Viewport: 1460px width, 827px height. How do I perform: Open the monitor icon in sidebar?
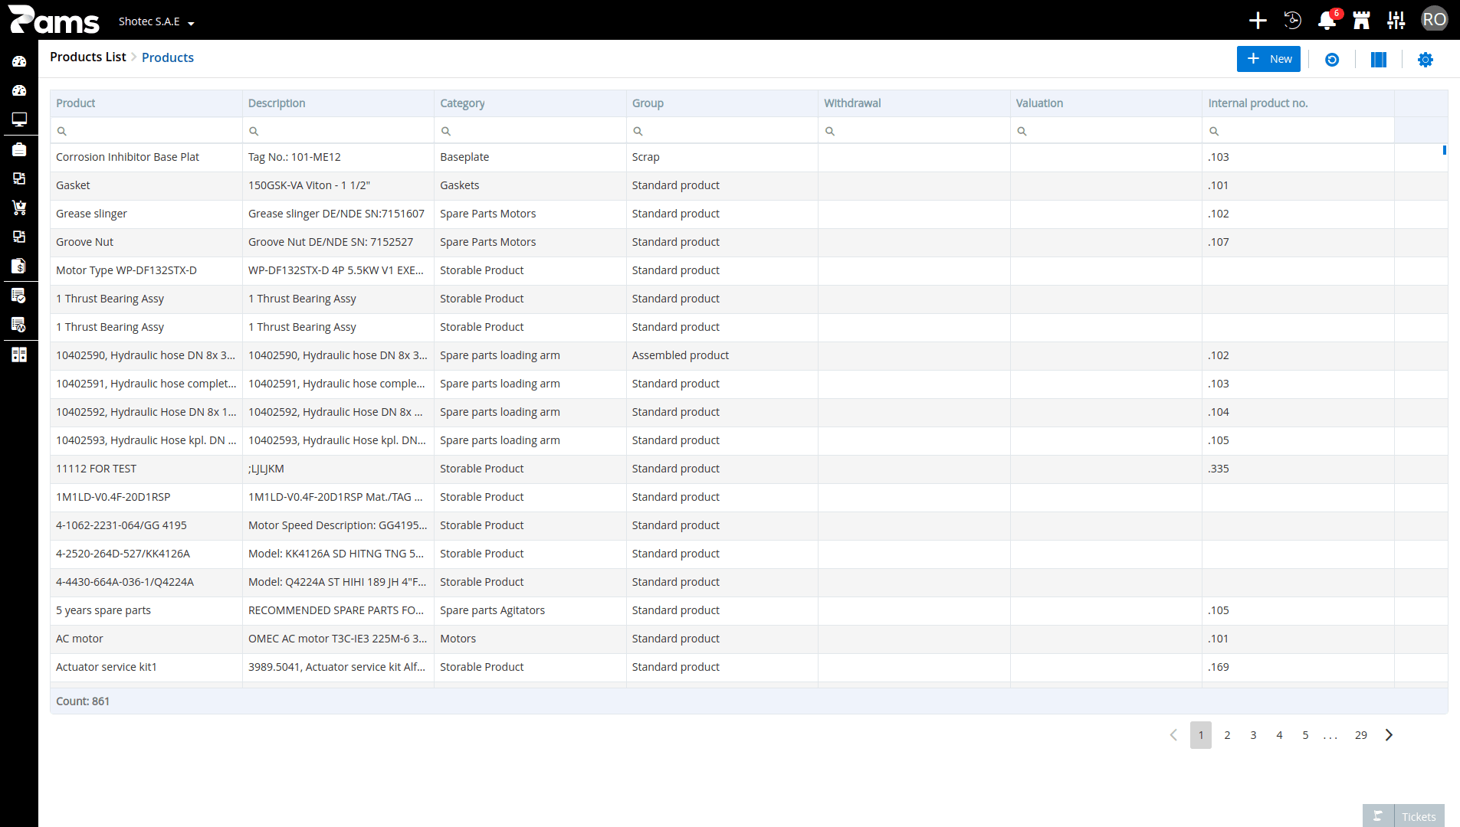click(x=19, y=119)
